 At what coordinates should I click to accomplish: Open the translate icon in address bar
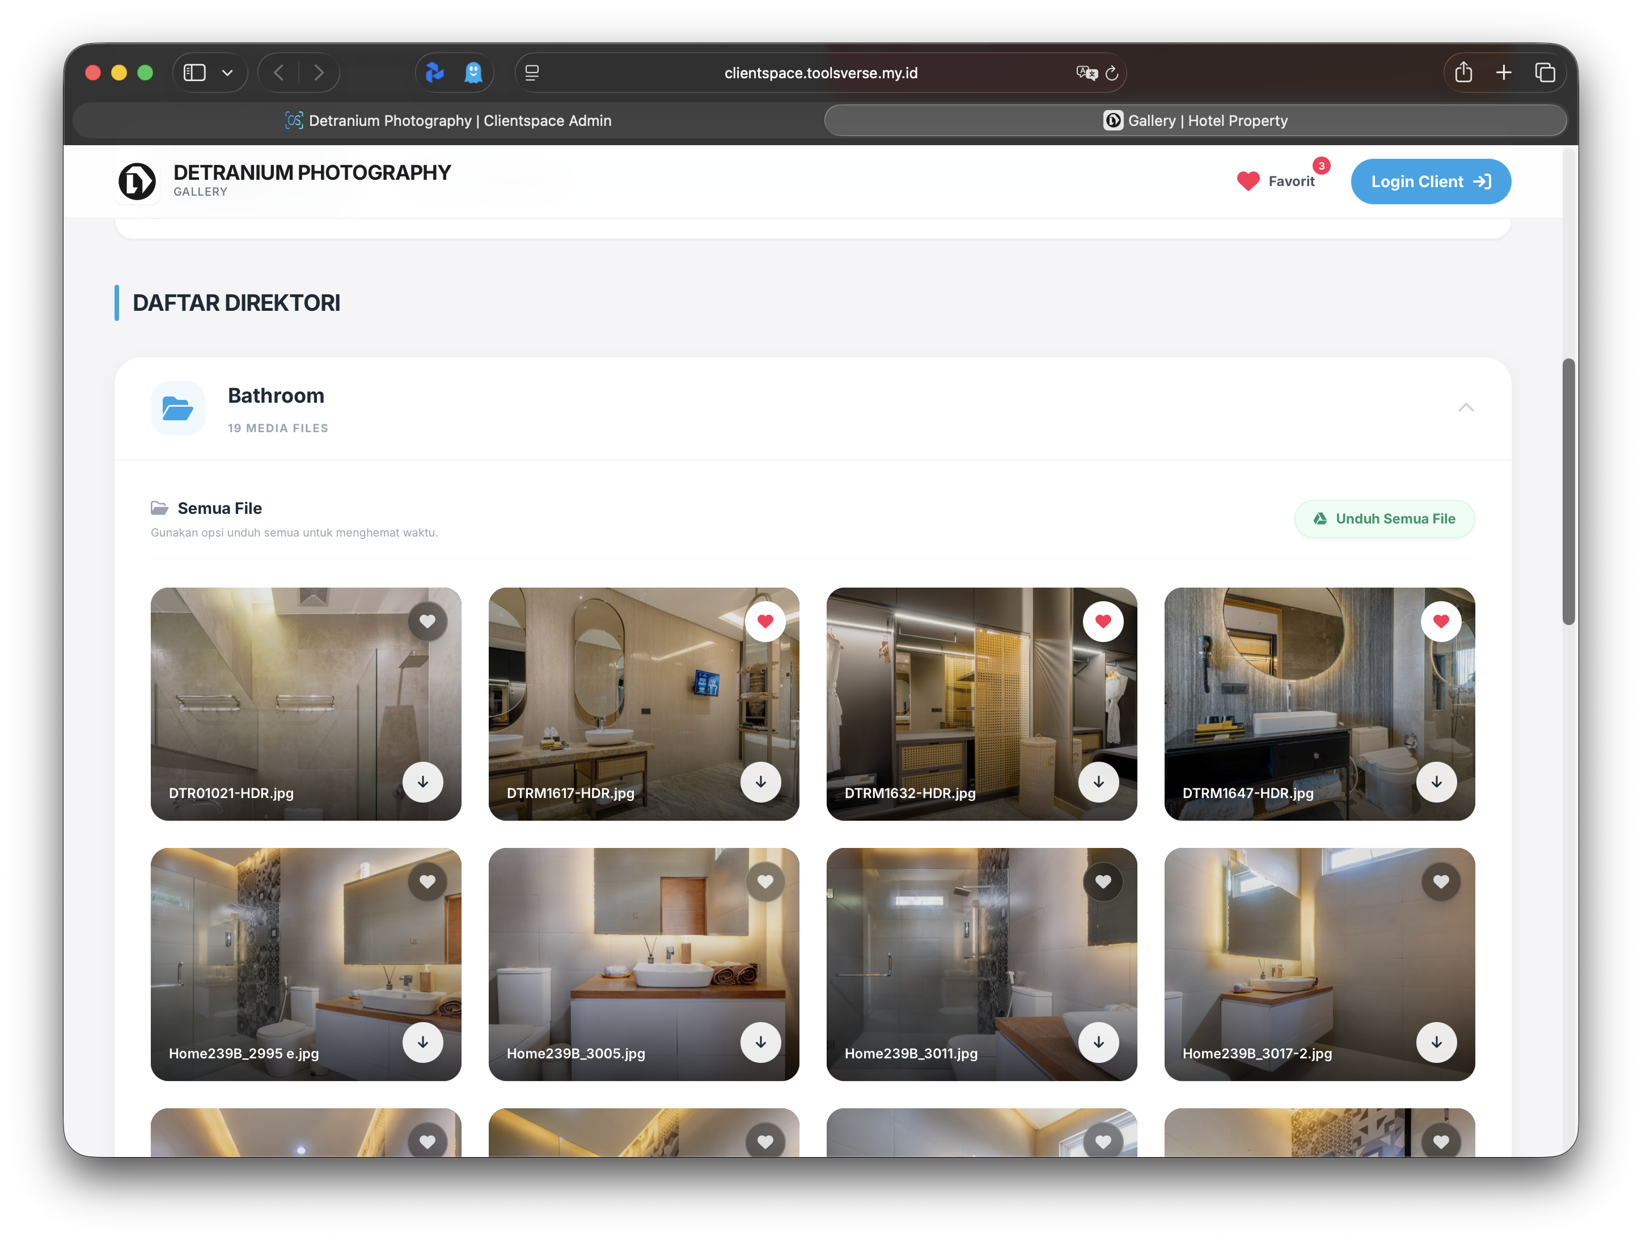click(x=1086, y=73)
